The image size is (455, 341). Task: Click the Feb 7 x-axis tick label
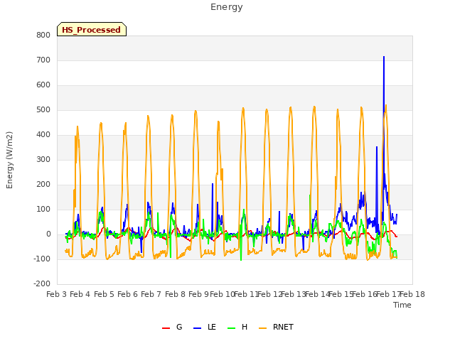(x=151, y=294)
